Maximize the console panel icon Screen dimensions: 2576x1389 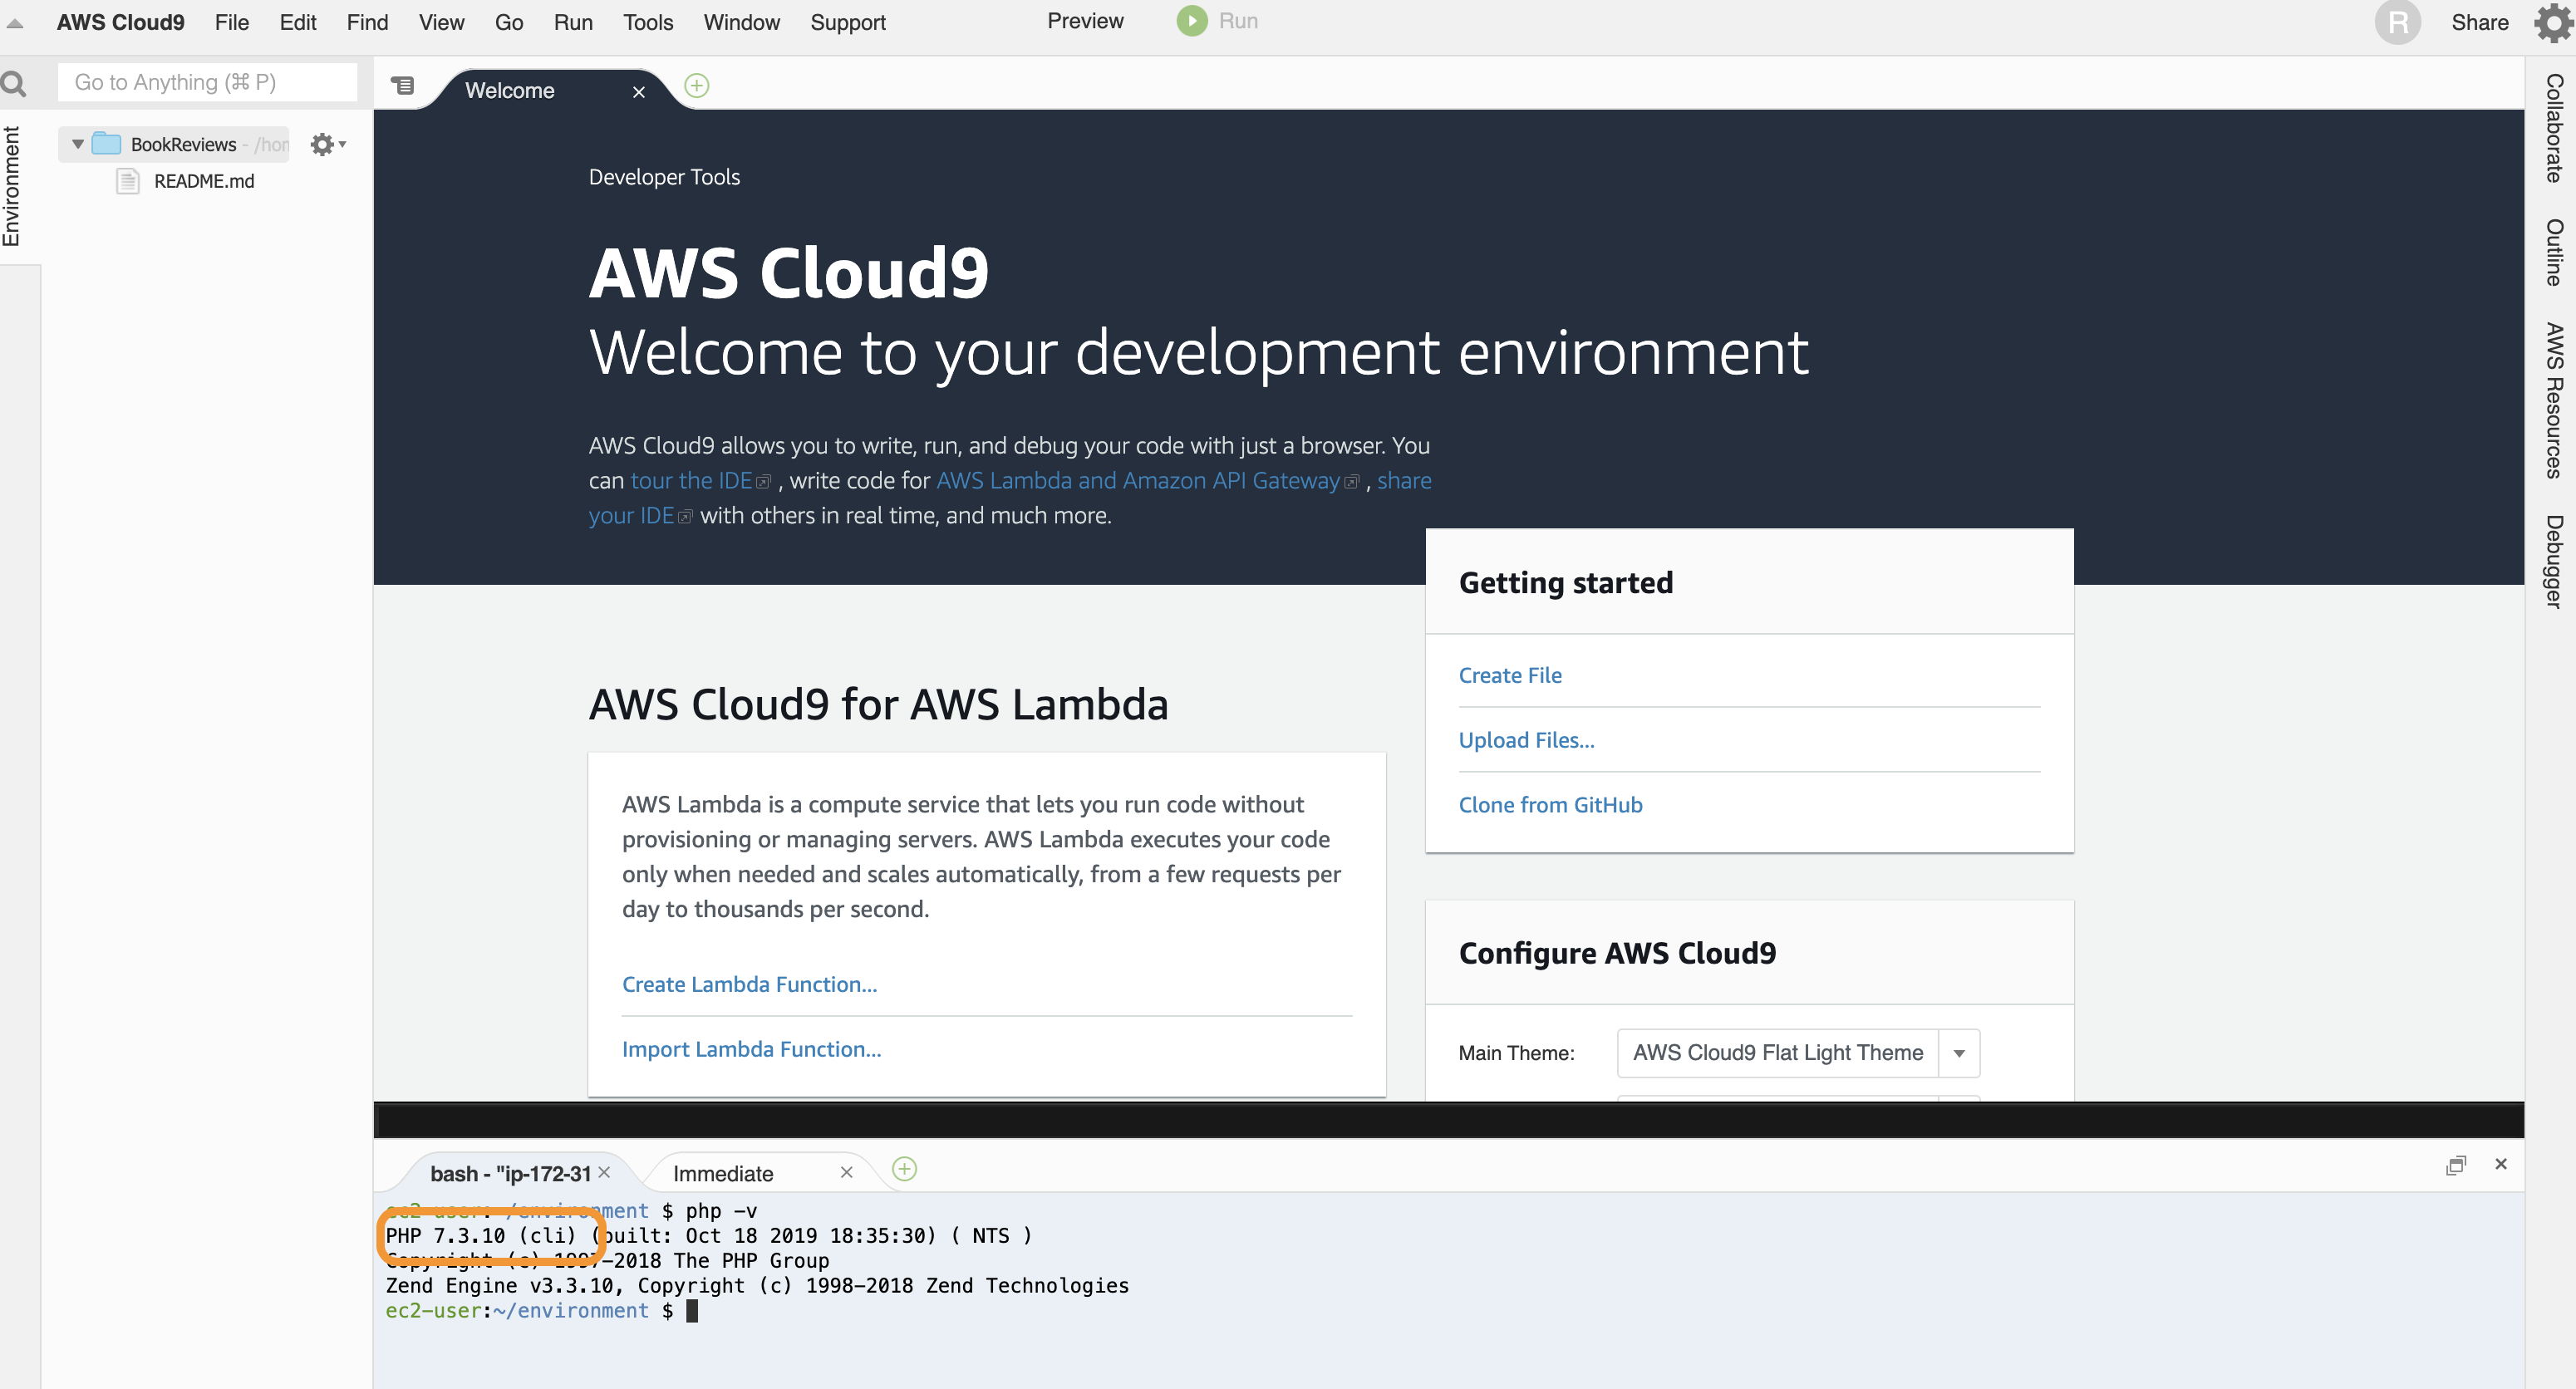coord(2456,1165)
